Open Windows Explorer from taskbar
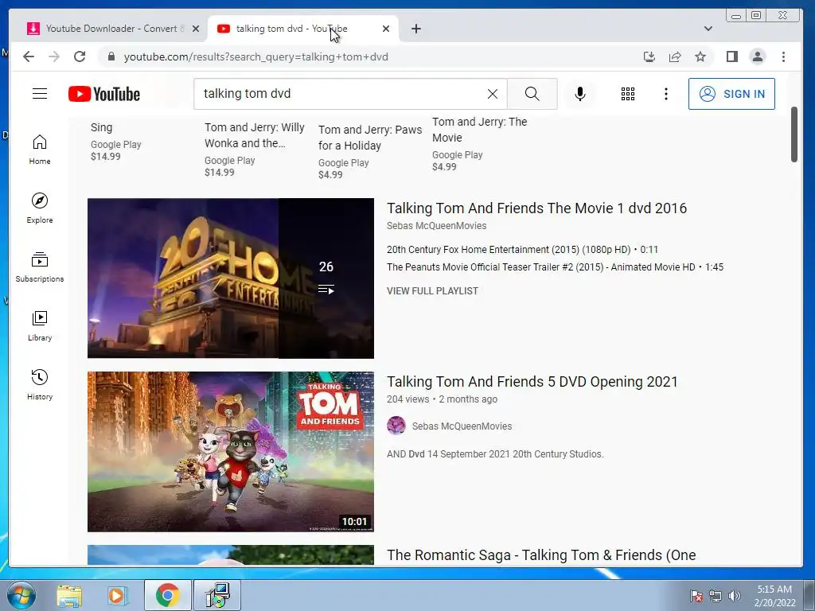 pos(69,595)
